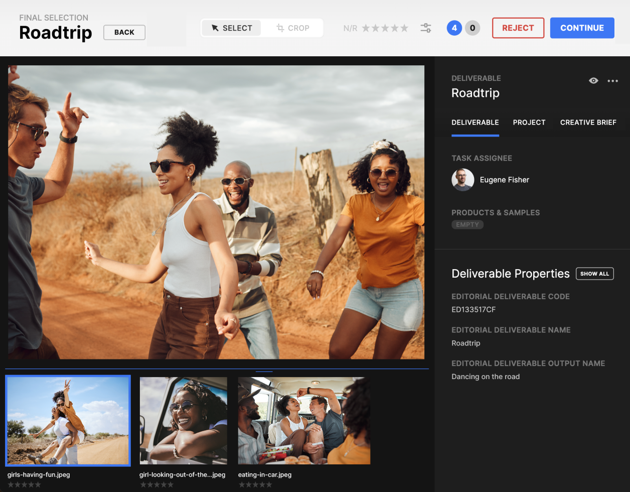
Task: Click the blue selected count badge 4
Action: [x=454, y=28]
